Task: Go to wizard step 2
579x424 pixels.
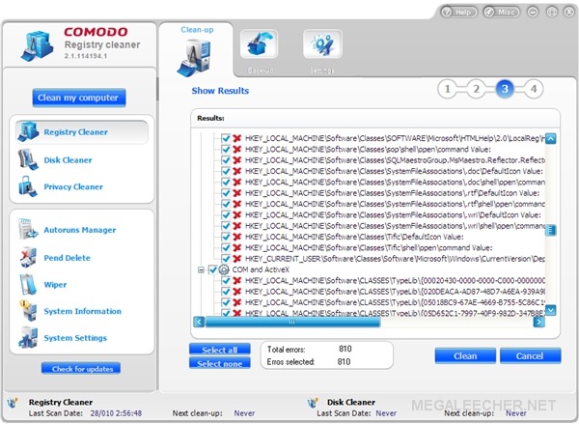Action: click(476, 89)
